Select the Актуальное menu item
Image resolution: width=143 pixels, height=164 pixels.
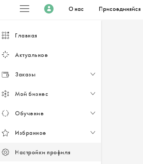[51, 55]
